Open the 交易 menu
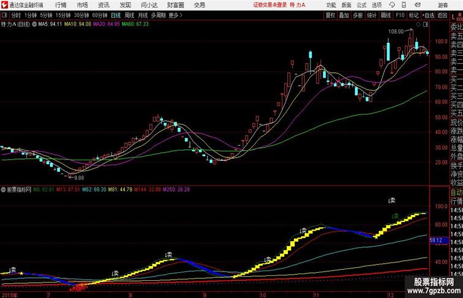The width and height of the screenshot is (463, 298). pos(199,5)
